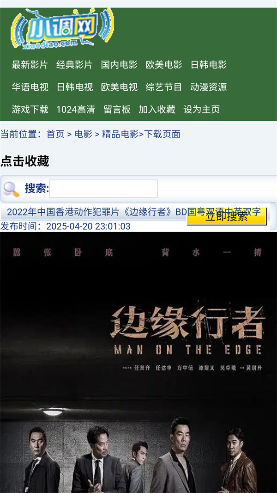This screenshot has height=493, width=277.
Task: Click 加入收藏 link
Action: click(x=157, y=110)
